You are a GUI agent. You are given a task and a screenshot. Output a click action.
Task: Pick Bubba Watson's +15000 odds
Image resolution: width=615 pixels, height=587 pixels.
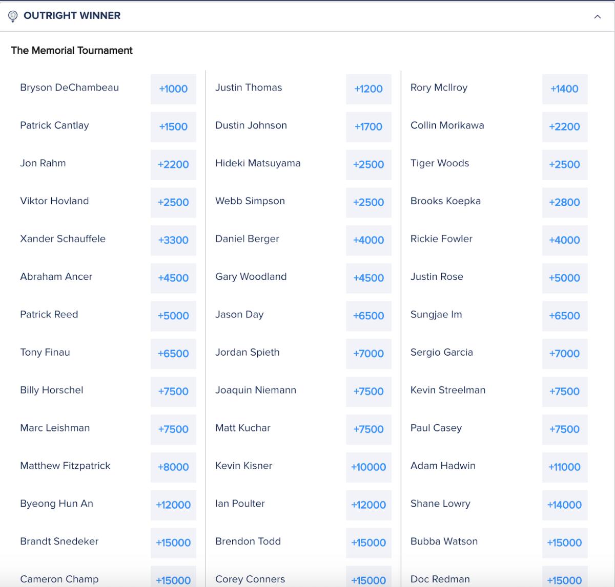[565, 543]
